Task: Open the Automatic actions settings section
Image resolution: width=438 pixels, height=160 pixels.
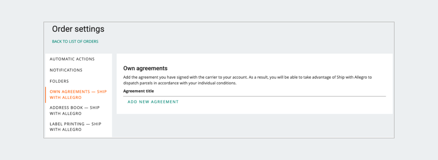Action: (72, 59)
